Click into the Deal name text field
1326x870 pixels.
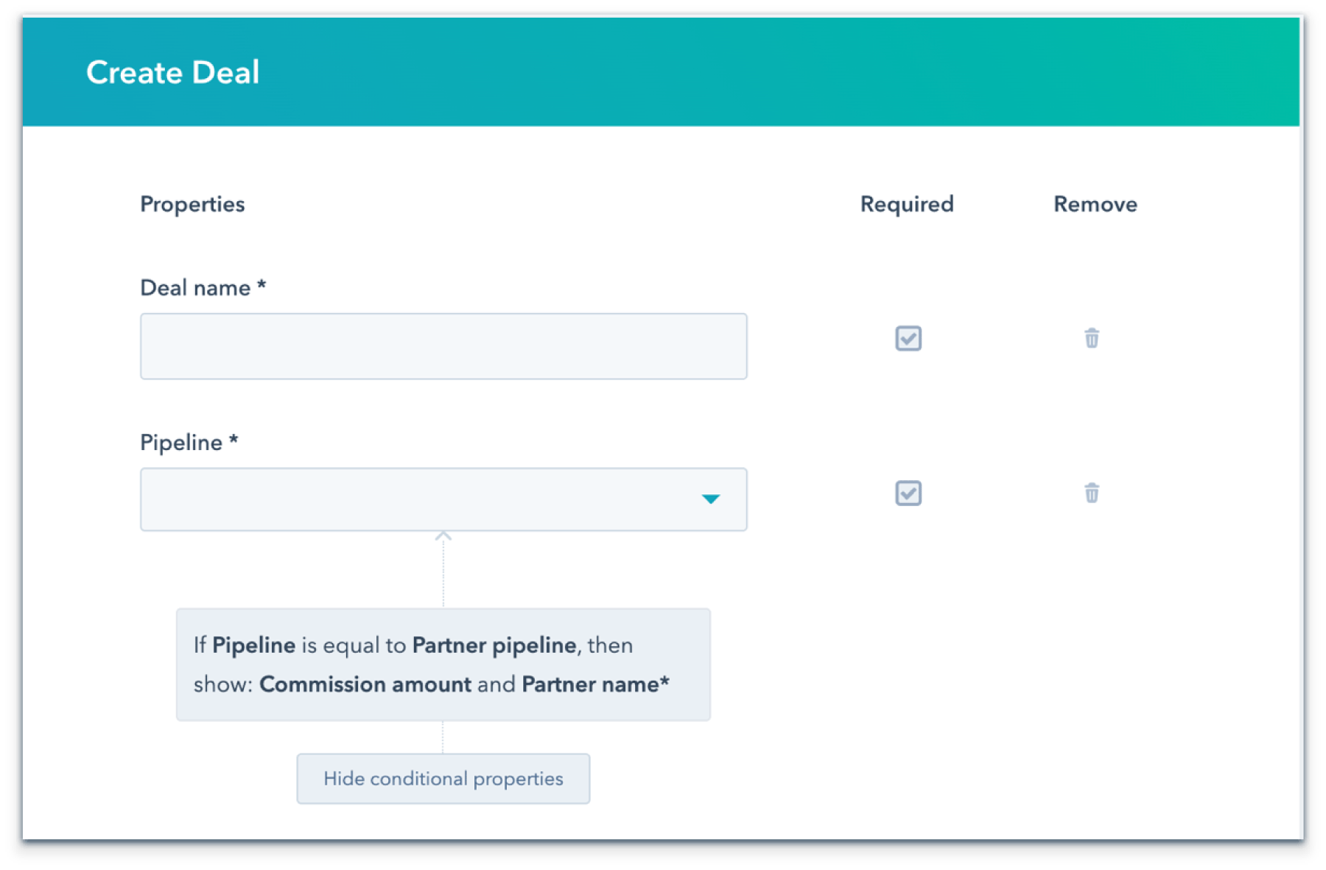[x=443, y=346]
